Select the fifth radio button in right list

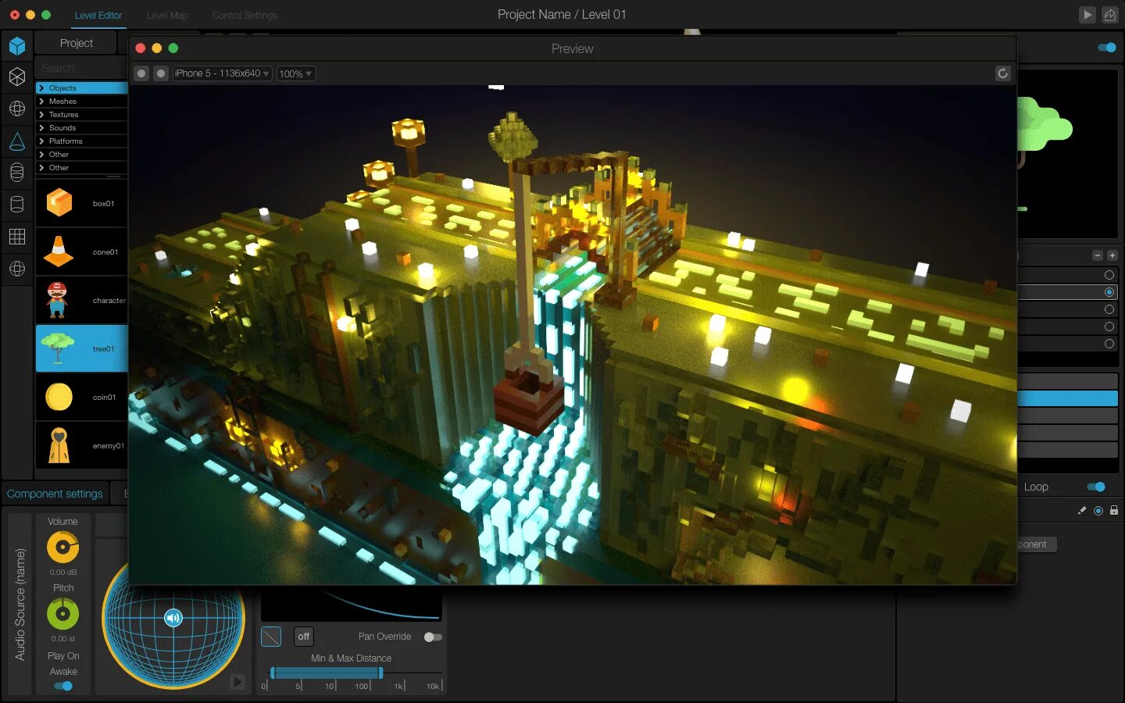click(x=1109, y=344)
